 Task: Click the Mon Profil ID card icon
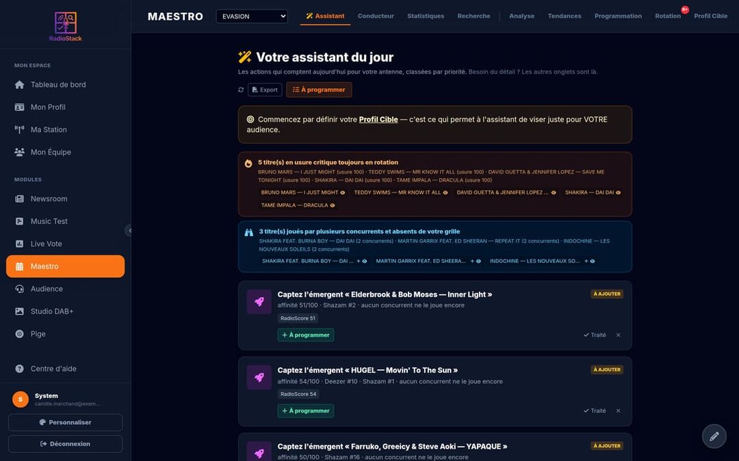coord(19,107)
